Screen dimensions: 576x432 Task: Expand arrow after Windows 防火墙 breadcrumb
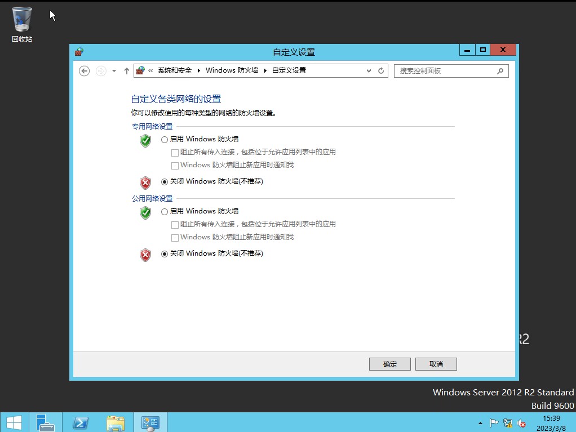tap(265, 70)
